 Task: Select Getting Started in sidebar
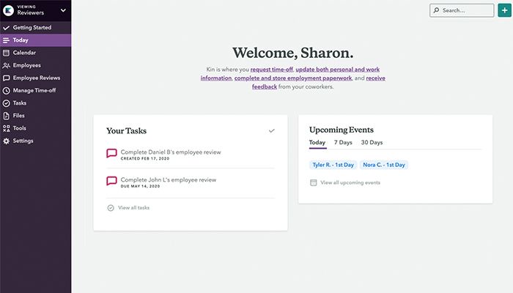point(32,27)
